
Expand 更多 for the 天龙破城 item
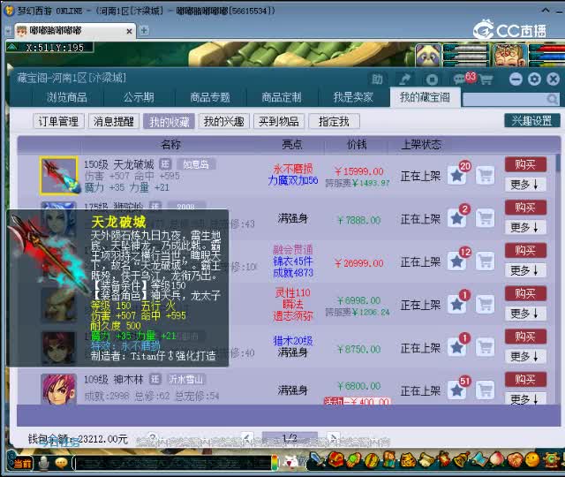[525, 185]
